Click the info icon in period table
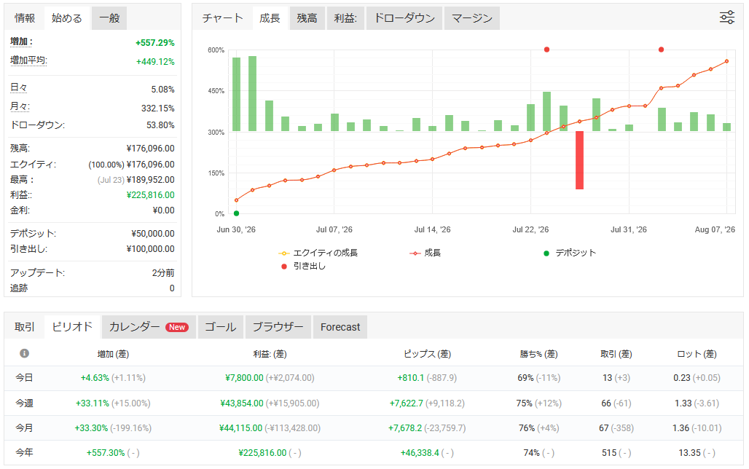The width and height of the screenshot is (749, 469). click(x=24, y=353)
